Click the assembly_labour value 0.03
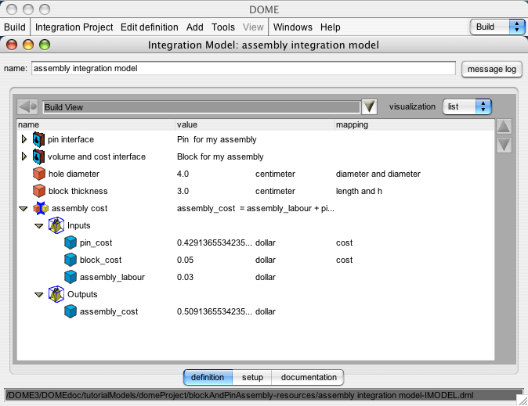Screen dimensions: 528x406 coord(185,277)
